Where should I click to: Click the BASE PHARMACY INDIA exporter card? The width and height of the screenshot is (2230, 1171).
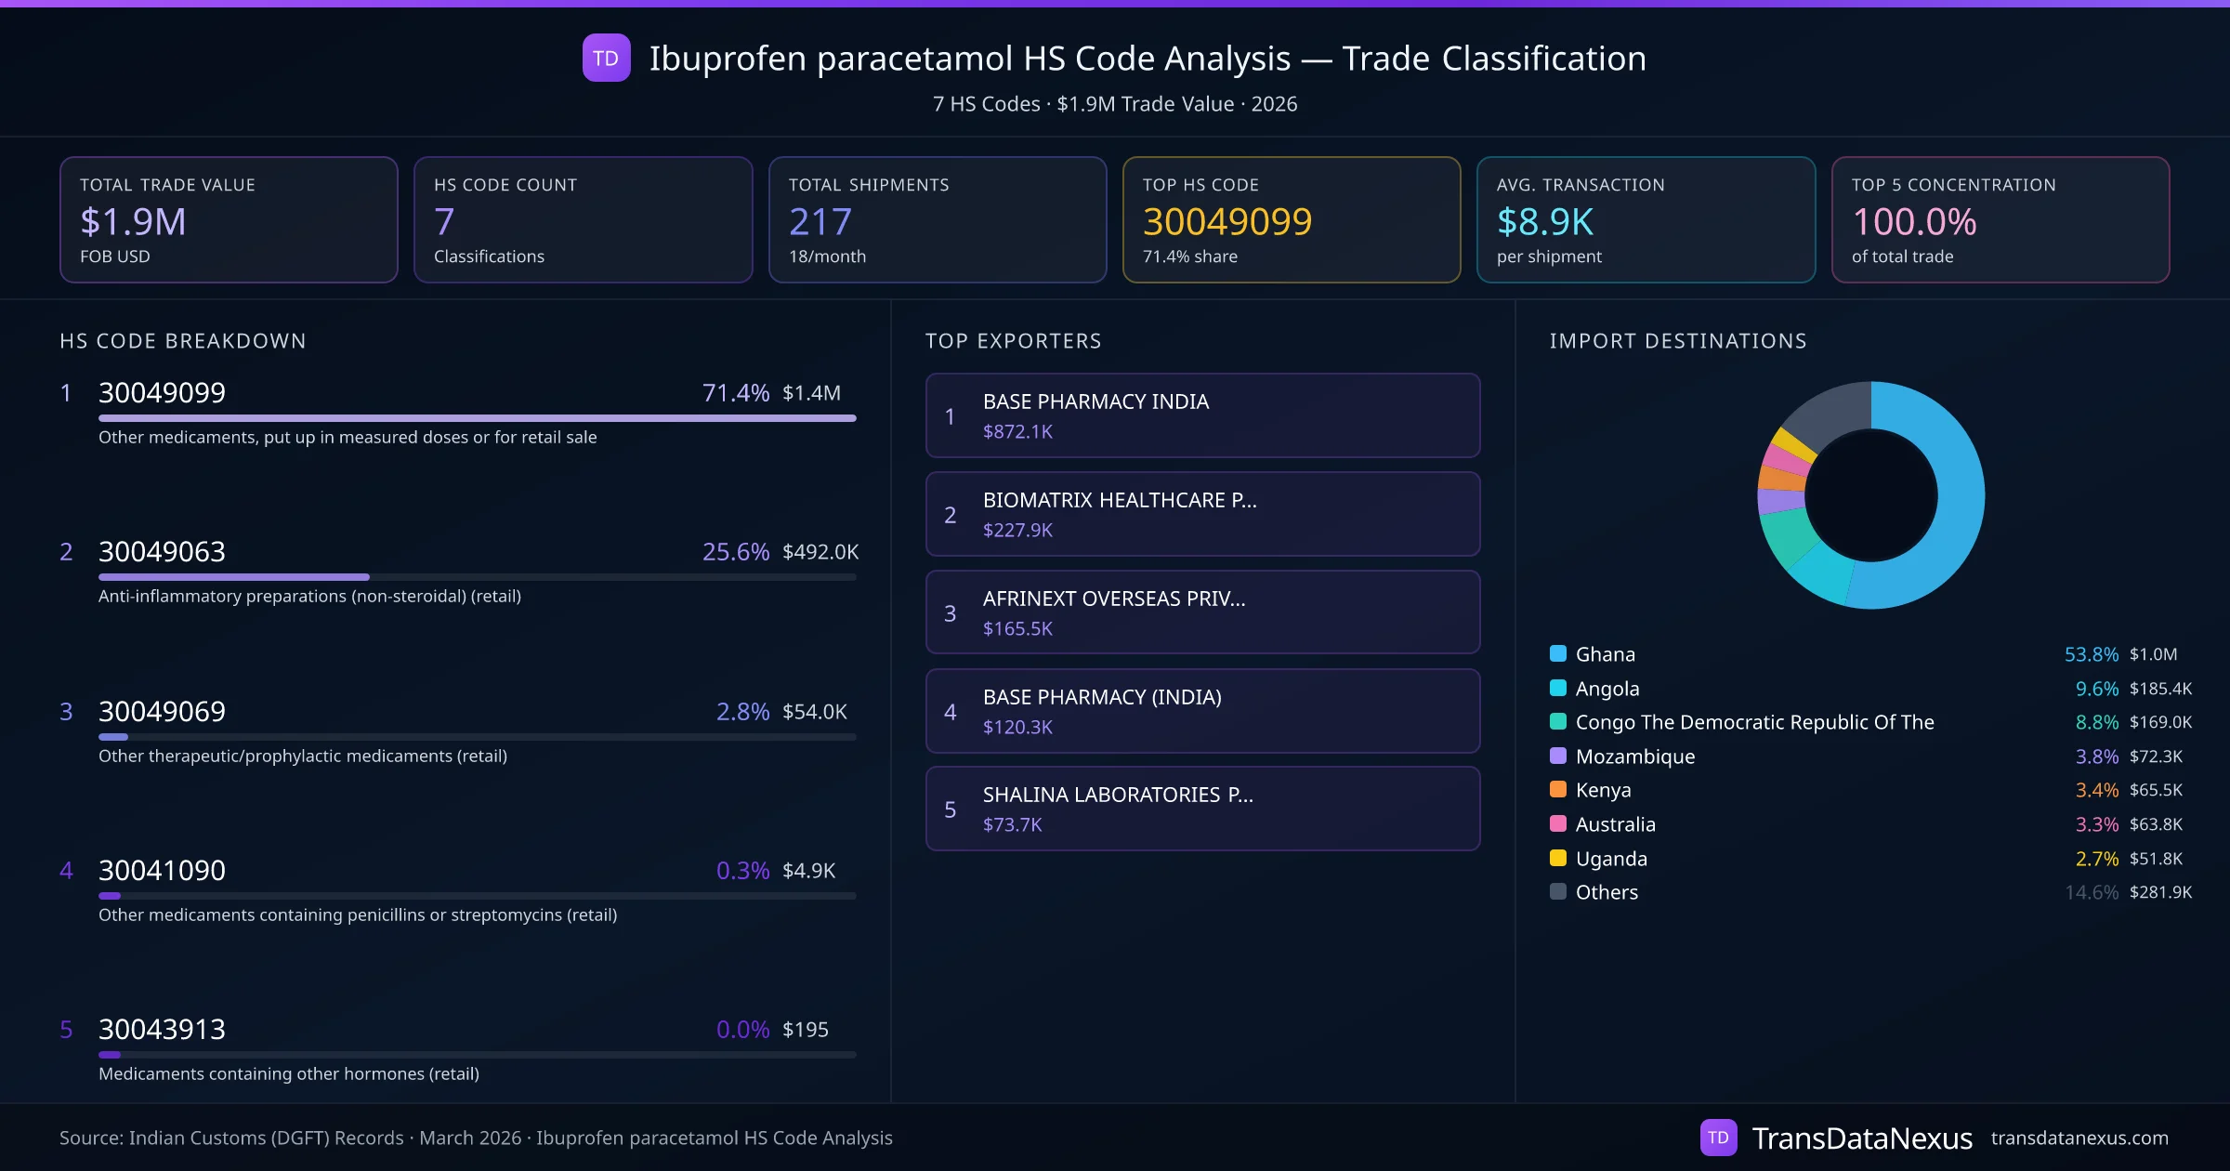point(1202,415)
